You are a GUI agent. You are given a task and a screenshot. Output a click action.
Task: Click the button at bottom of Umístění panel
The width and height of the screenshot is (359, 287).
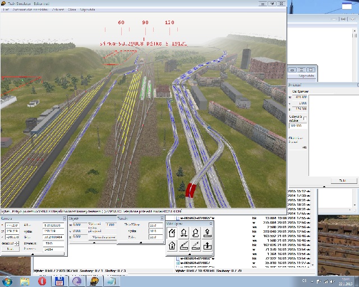(344, 180)
